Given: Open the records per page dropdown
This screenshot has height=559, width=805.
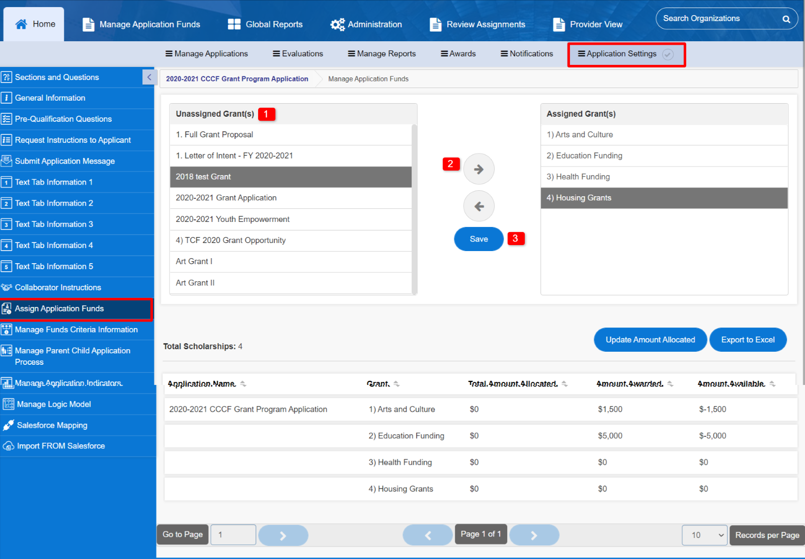Looking at the screenshot, I should 704,535.
